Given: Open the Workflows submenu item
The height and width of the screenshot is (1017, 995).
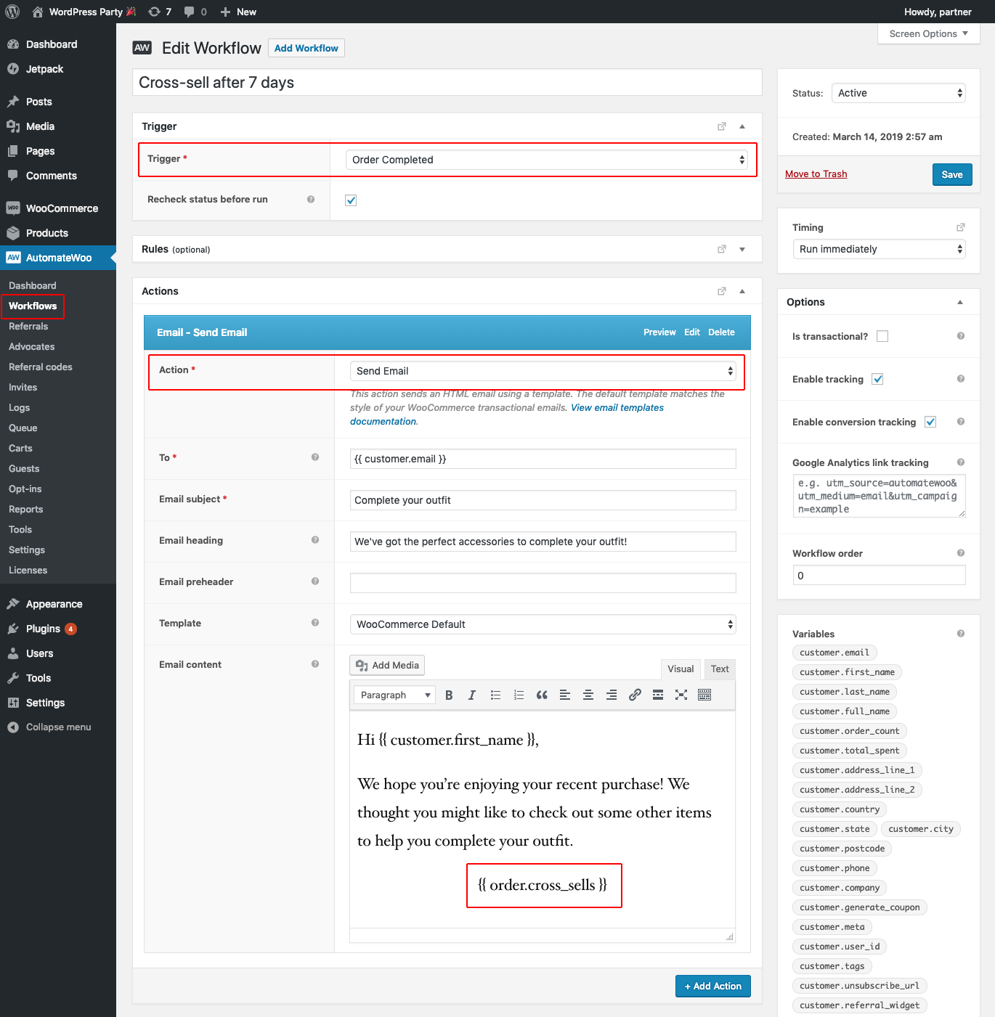Looking at the screenshot, I should tap(33, 306).
